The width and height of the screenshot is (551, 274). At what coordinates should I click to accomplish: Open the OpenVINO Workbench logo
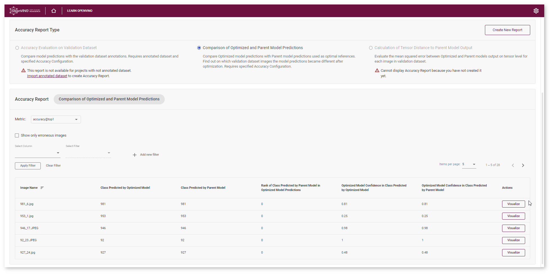[x=25, y=11]
